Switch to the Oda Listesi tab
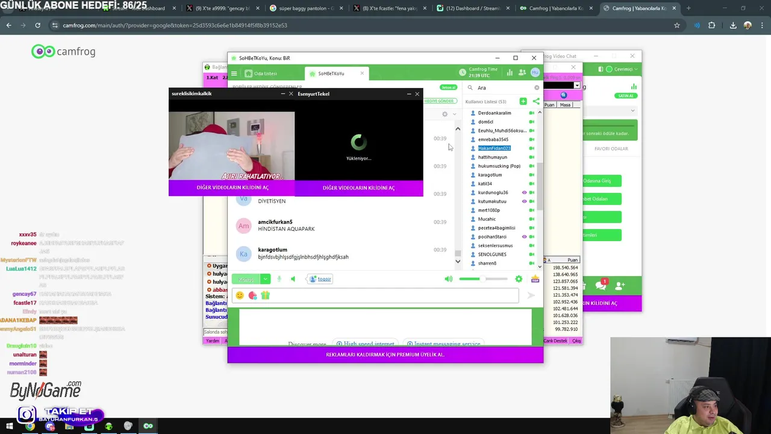The width and height of the screenshot is (771, 434). 261,74
